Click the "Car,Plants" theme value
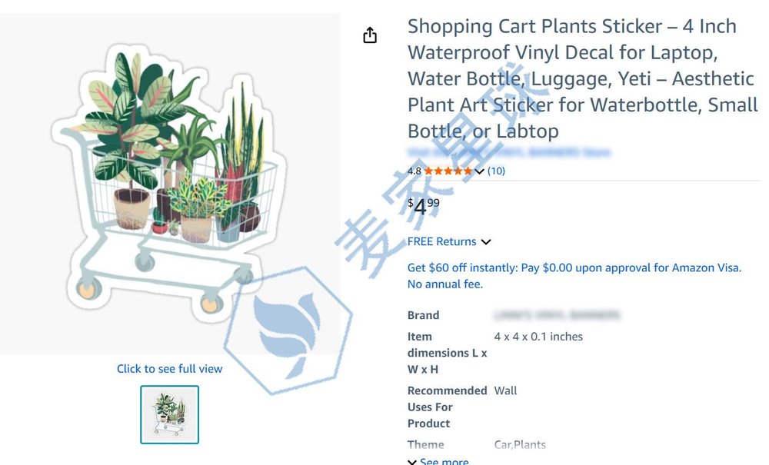Image resolution: width=769 pixels, height=465 pixels. 520,445
